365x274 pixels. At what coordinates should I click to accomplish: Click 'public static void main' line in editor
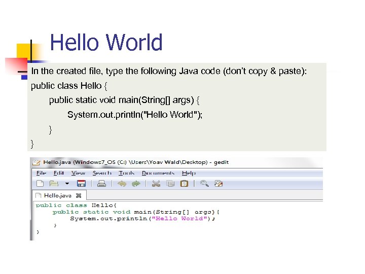(x=136, y=212)
